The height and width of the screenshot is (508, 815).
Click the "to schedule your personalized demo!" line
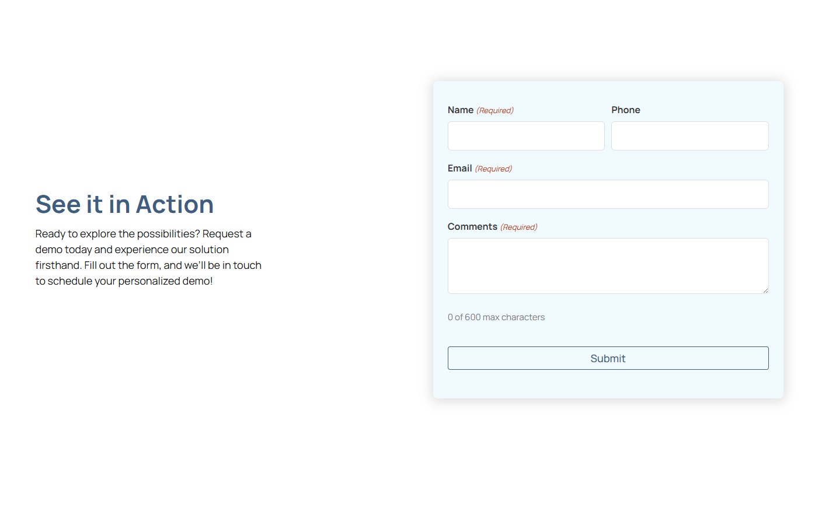point(124,281)
